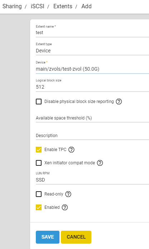
Task: Click the Read-only help question mark
Action: click(x=68, y=194)
